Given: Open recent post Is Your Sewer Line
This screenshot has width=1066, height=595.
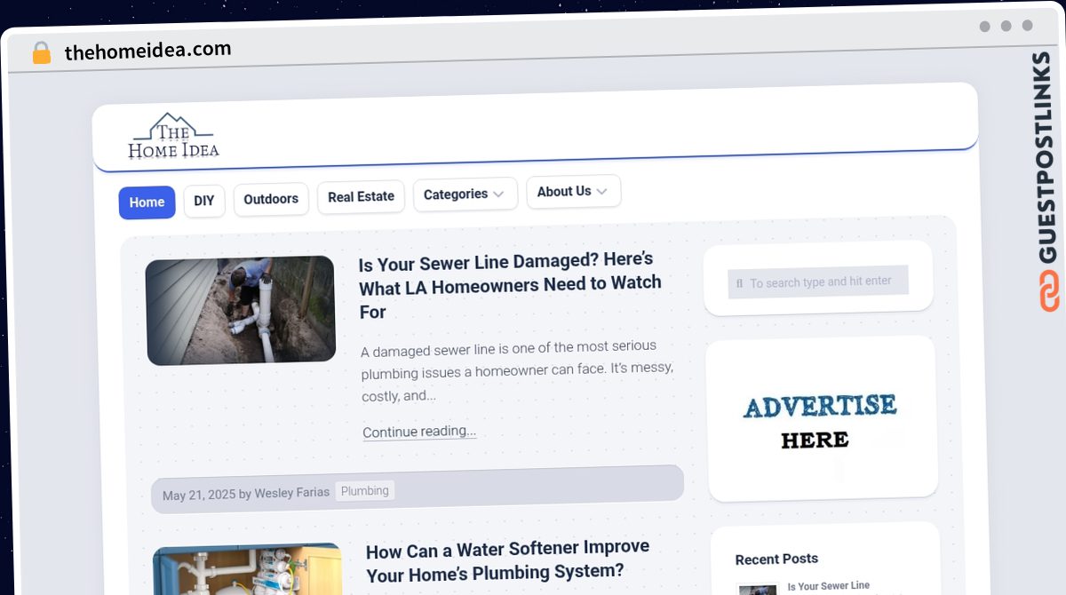Looking at the screenshot, I should click(x=828, y=586).
